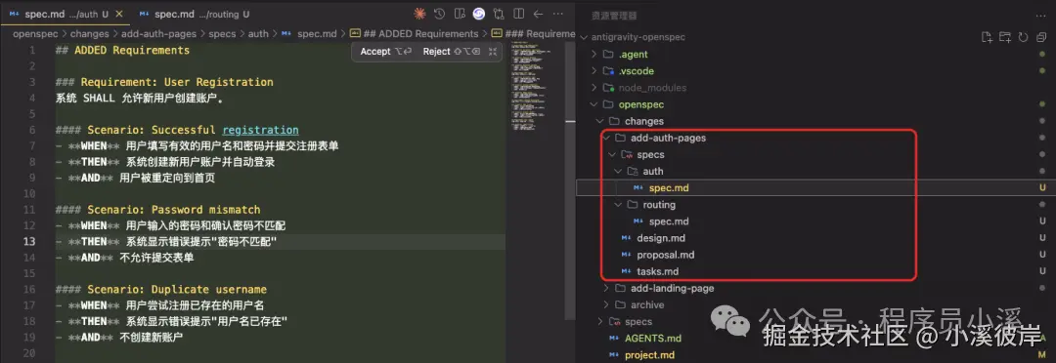Click the 'Requirement: User Registration' heading line
The image size is (1056, 363).
[x=164, y=82]
